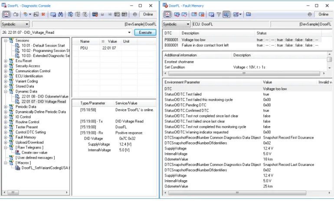Click the horizontal scrollbar thumb under service tree

point(13,192)
